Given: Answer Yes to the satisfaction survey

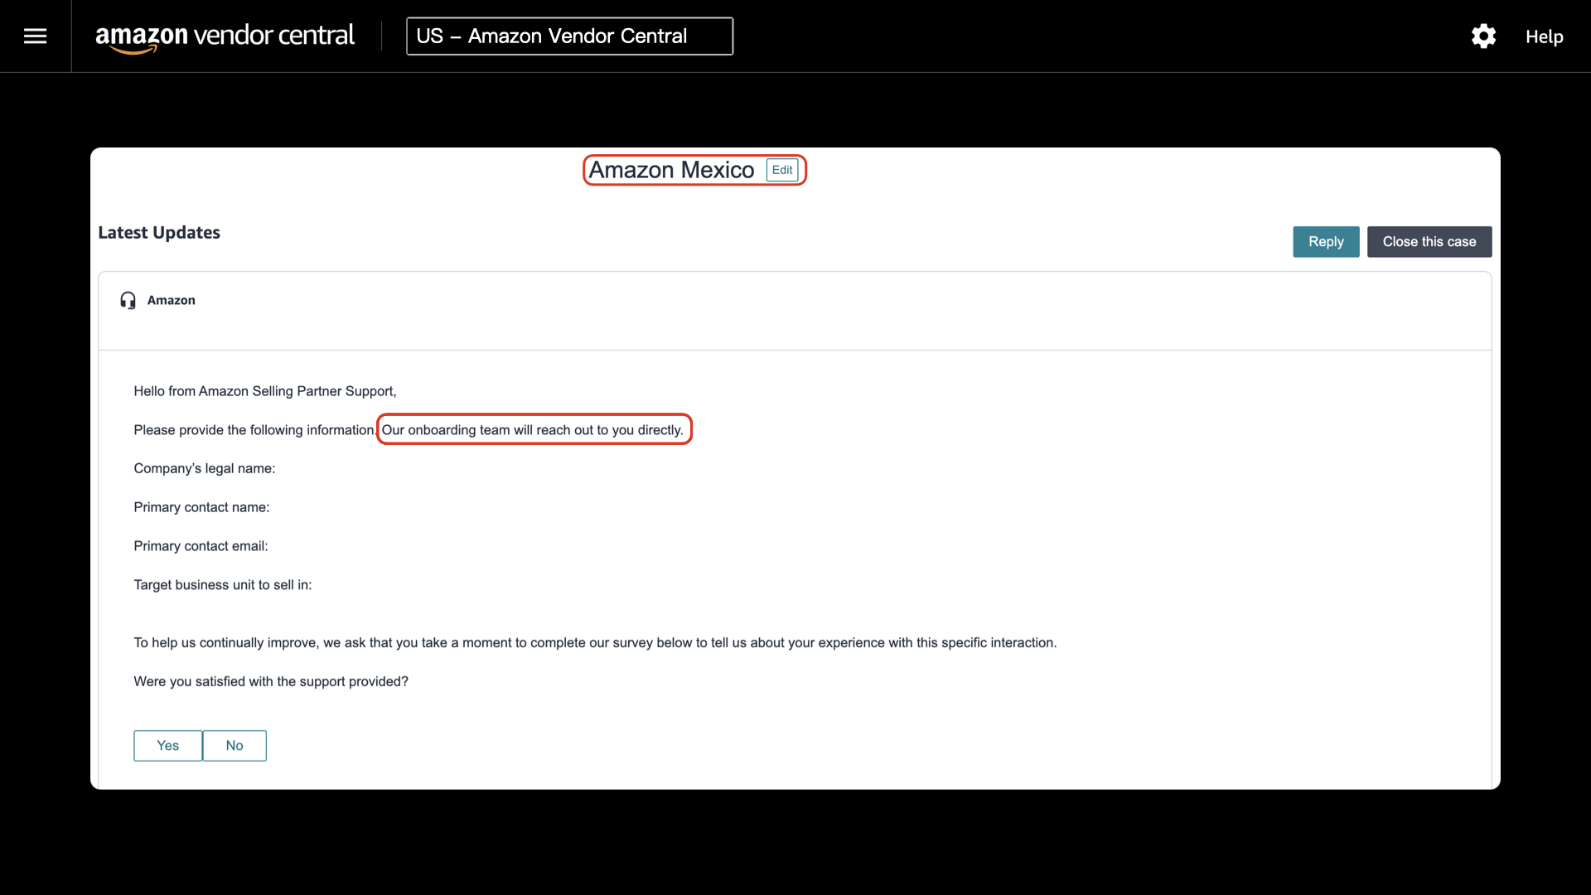Looking at the screenshot, I should (167, 745).
